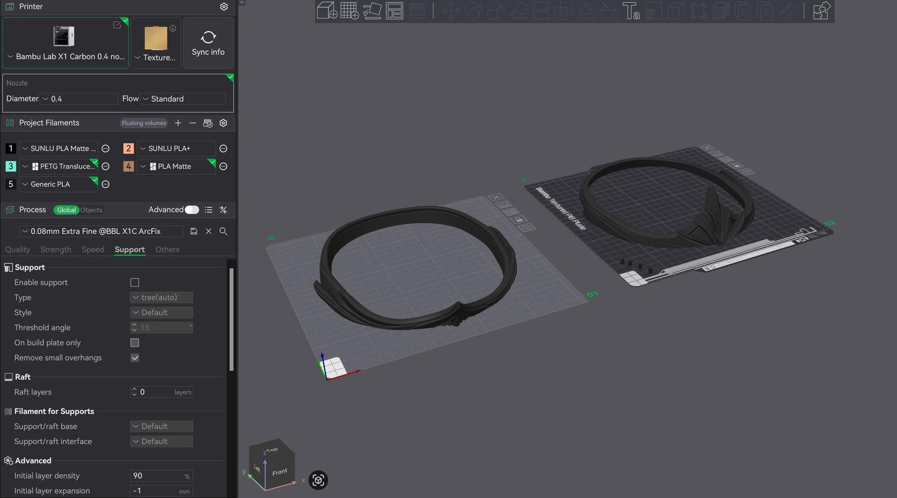Expand the Flow Standard dropdown
897x498 pixels.
pos(183,98)
